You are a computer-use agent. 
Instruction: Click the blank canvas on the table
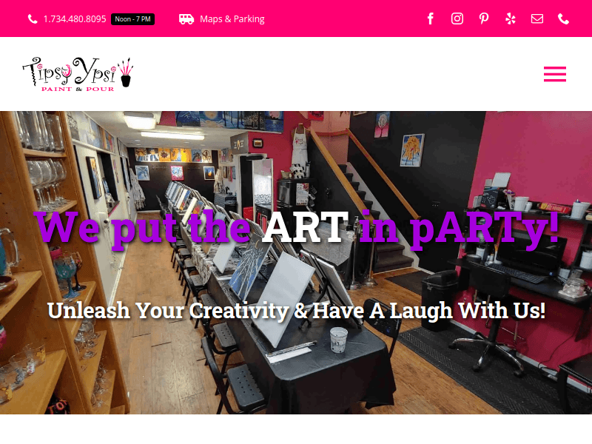287,298
